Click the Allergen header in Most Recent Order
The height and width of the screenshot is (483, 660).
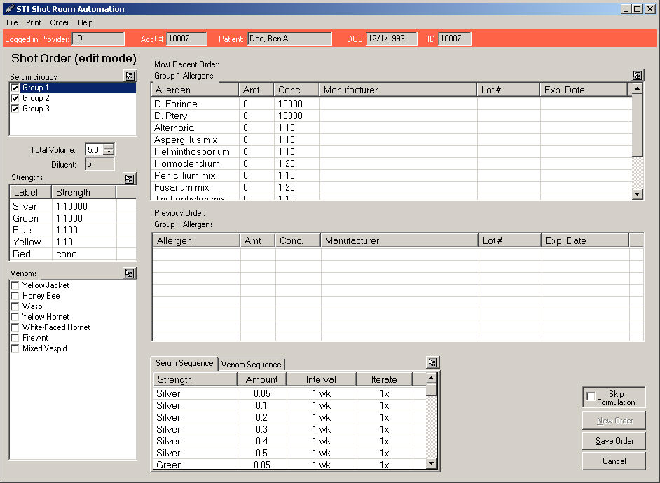point(195,90)
